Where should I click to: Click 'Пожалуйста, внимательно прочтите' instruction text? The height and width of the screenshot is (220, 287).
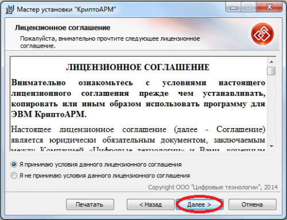[x=110, y=42]
